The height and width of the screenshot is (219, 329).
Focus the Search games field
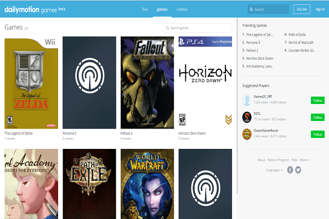pyautogui.click(x=197, y=28)
